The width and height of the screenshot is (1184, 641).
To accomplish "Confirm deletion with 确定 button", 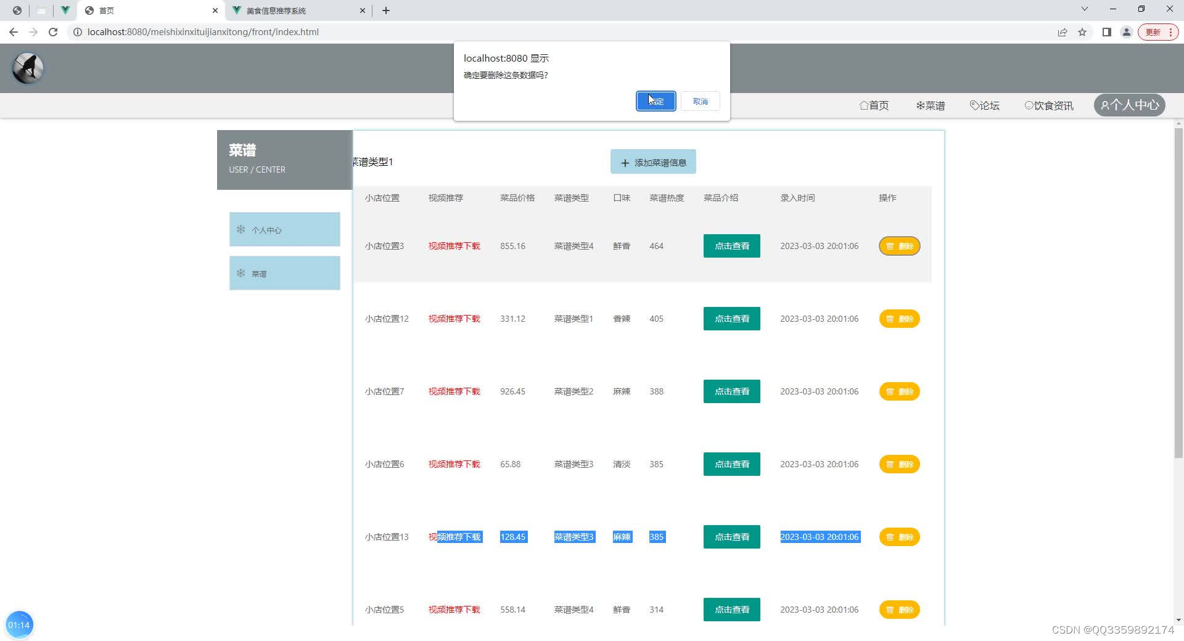I will 656,101.
